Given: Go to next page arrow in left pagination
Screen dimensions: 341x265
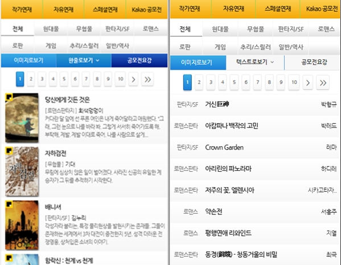Looking at the screenshot, I should click(133, 79).
